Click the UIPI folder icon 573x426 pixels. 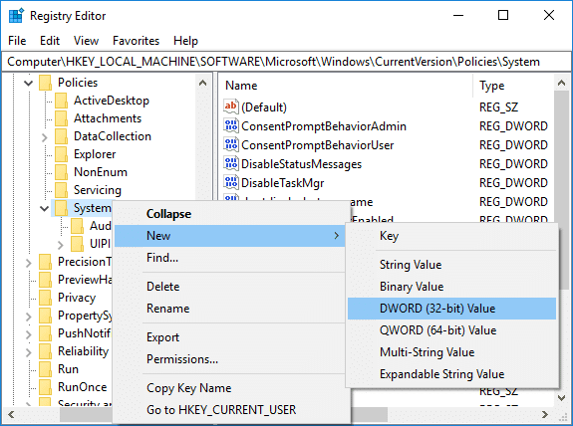[x=77, y=244]
